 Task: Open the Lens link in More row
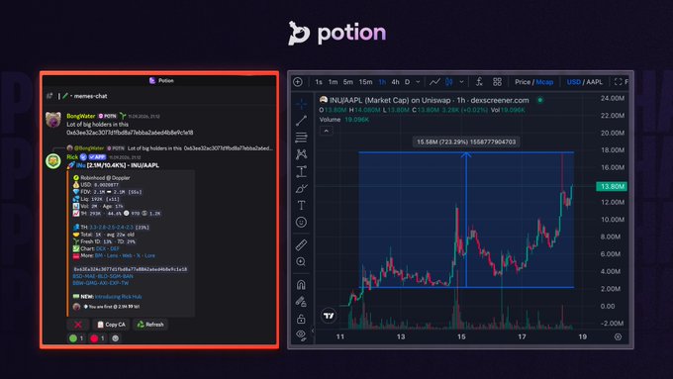112,255
